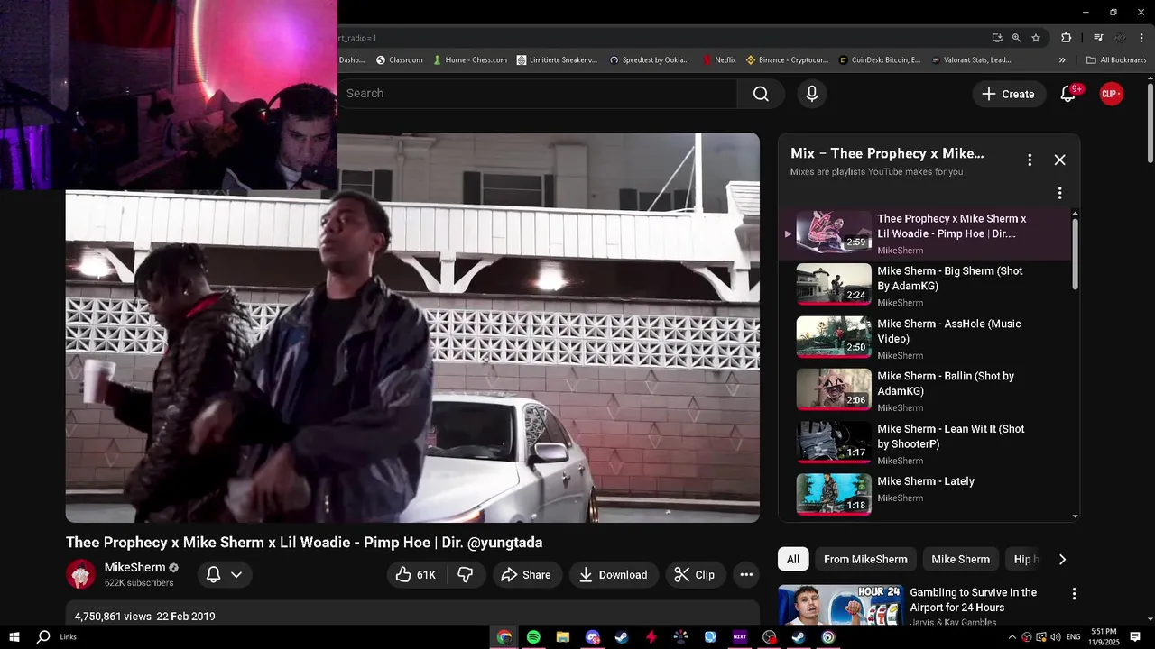Open Ubisoft Connect taskbar icon
The width and height of the screenshot is (1155, 649).
pos(828,637)
